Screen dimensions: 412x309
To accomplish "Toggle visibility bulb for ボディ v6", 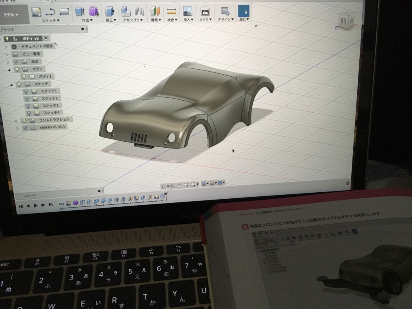I will 7,39.
